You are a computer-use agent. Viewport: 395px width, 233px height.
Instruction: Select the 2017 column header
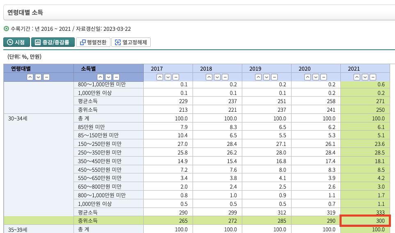coord(168,69)
